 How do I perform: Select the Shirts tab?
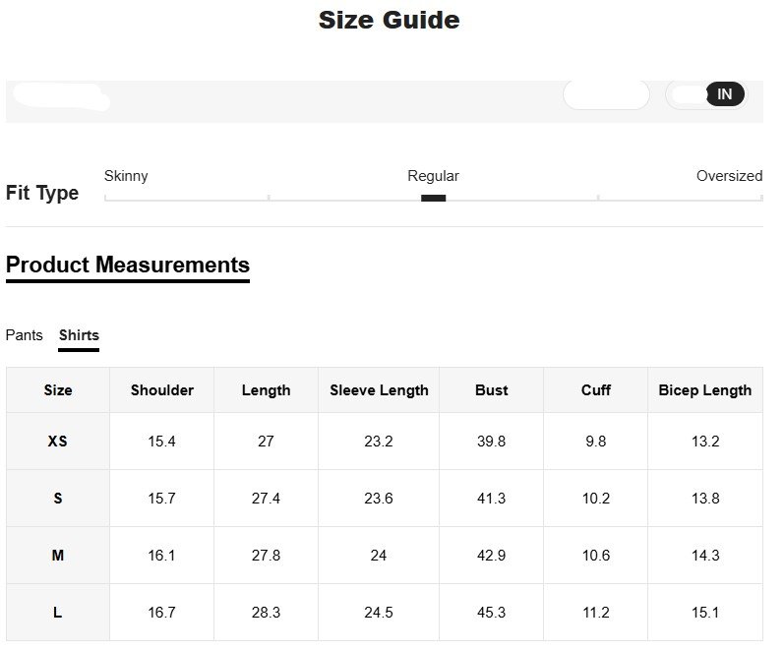coord(79,335)
